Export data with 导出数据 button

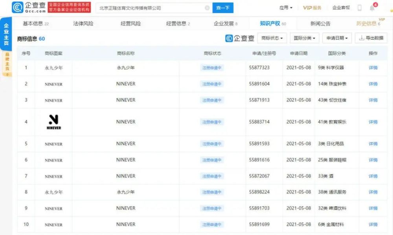[371, 38]
